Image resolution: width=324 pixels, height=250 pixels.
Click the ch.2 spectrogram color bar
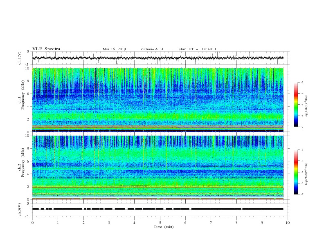click(x=296, y=172)
